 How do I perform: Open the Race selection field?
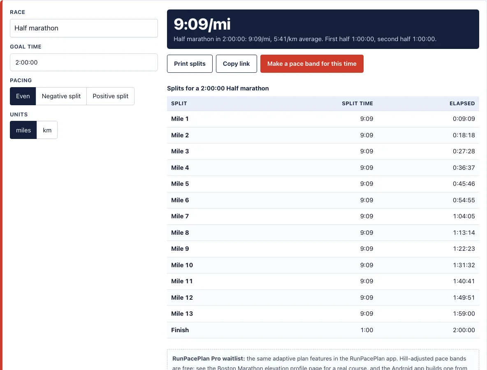coord(84,28)
